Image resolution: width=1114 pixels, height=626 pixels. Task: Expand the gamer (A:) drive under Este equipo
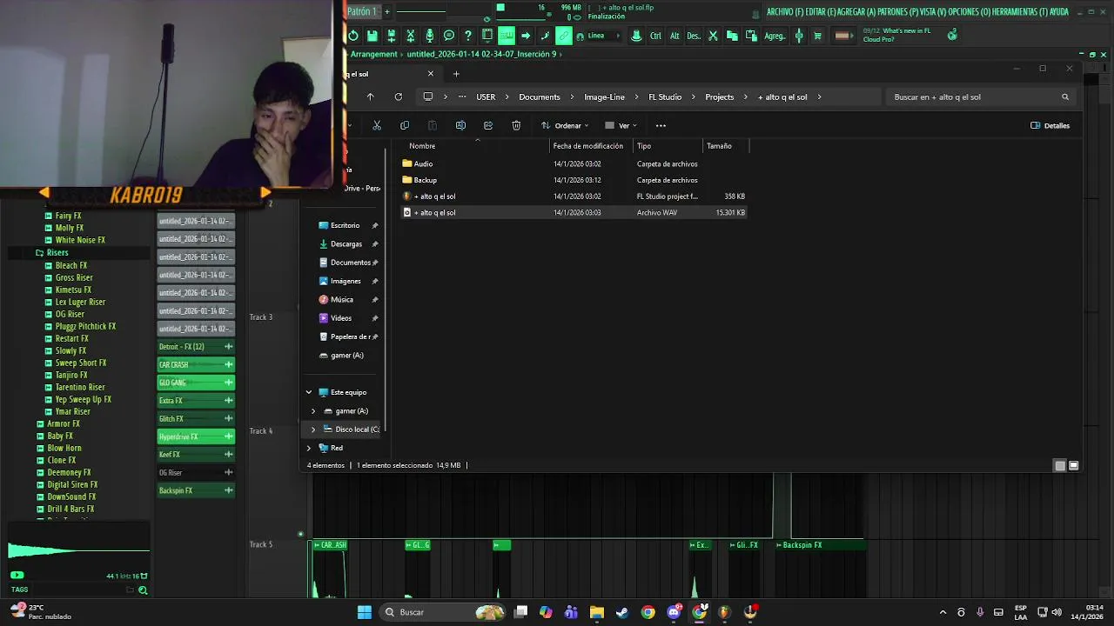313,410
